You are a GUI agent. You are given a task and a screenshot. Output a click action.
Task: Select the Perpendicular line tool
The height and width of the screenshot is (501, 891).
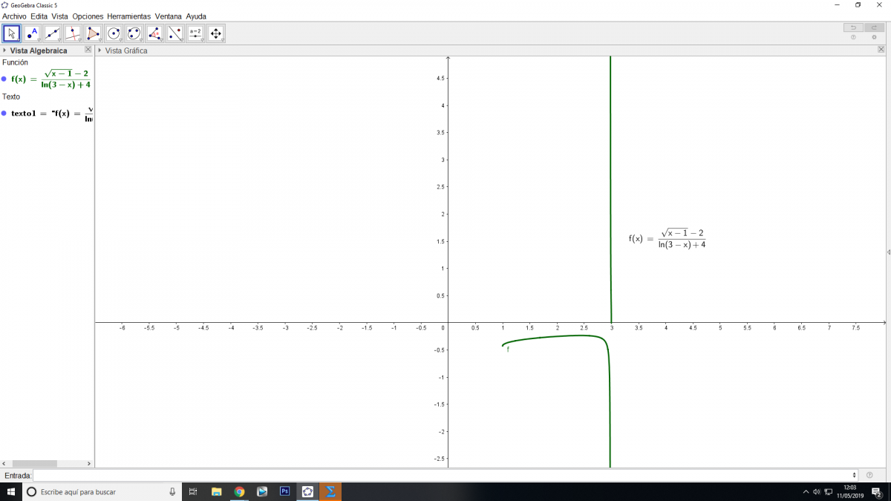tap(73, 33)
